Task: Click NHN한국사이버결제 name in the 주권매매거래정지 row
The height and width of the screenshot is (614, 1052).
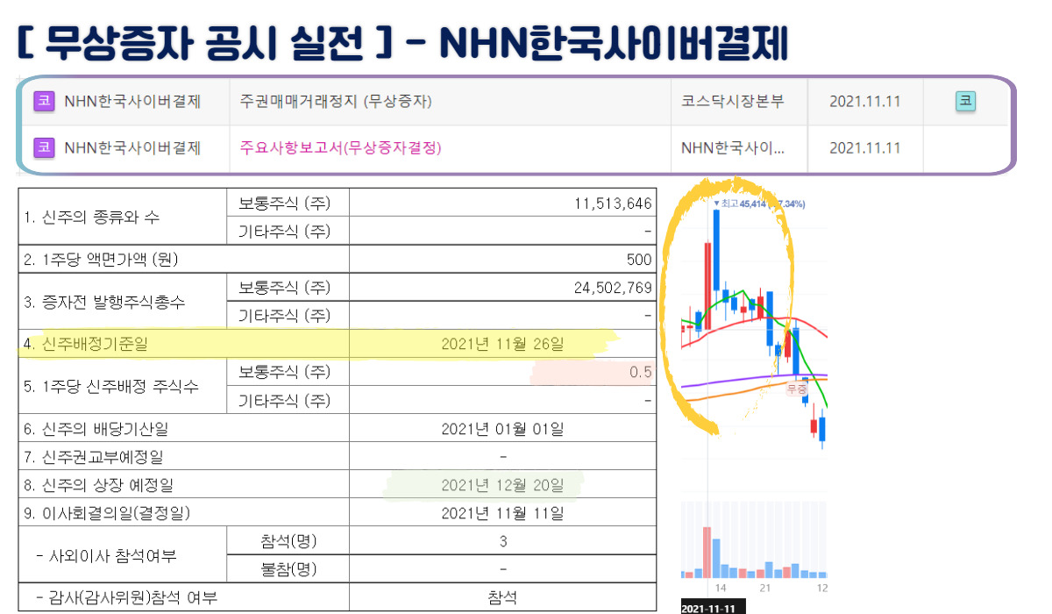Action: click(132, 102)
